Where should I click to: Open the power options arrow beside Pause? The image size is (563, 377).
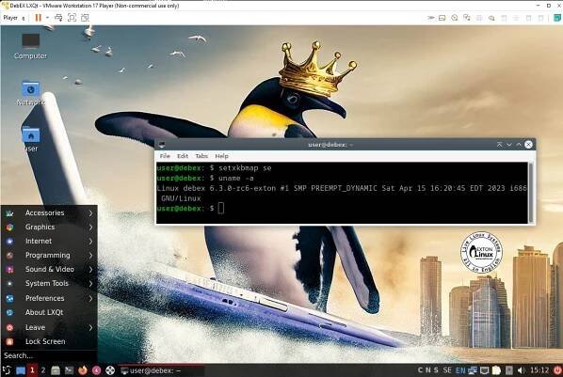[47, 18]
